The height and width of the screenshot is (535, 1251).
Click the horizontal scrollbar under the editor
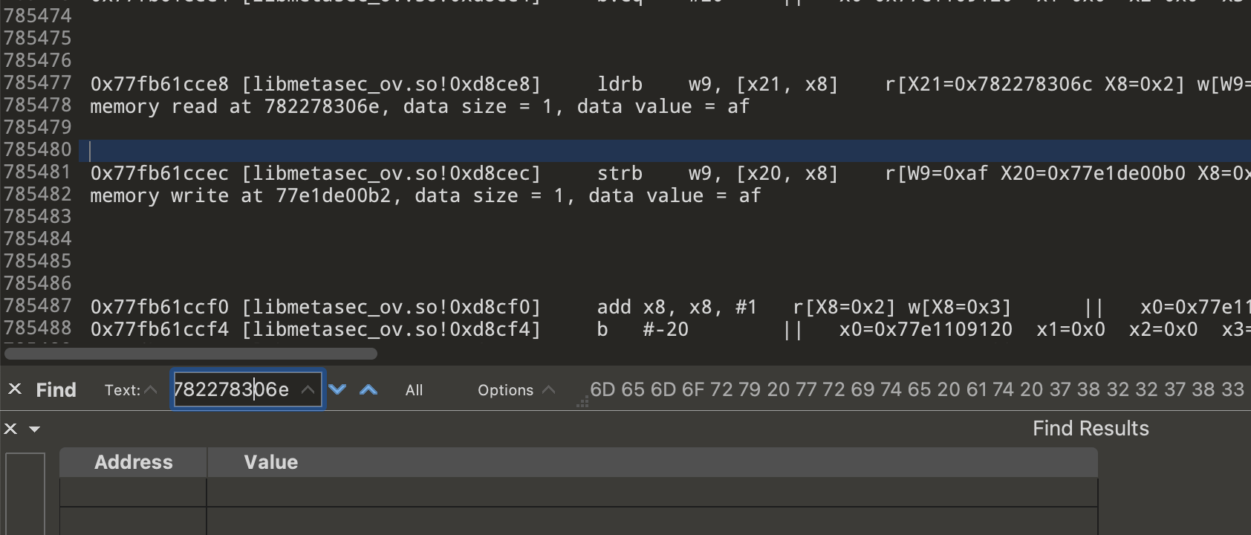(191, 354)
